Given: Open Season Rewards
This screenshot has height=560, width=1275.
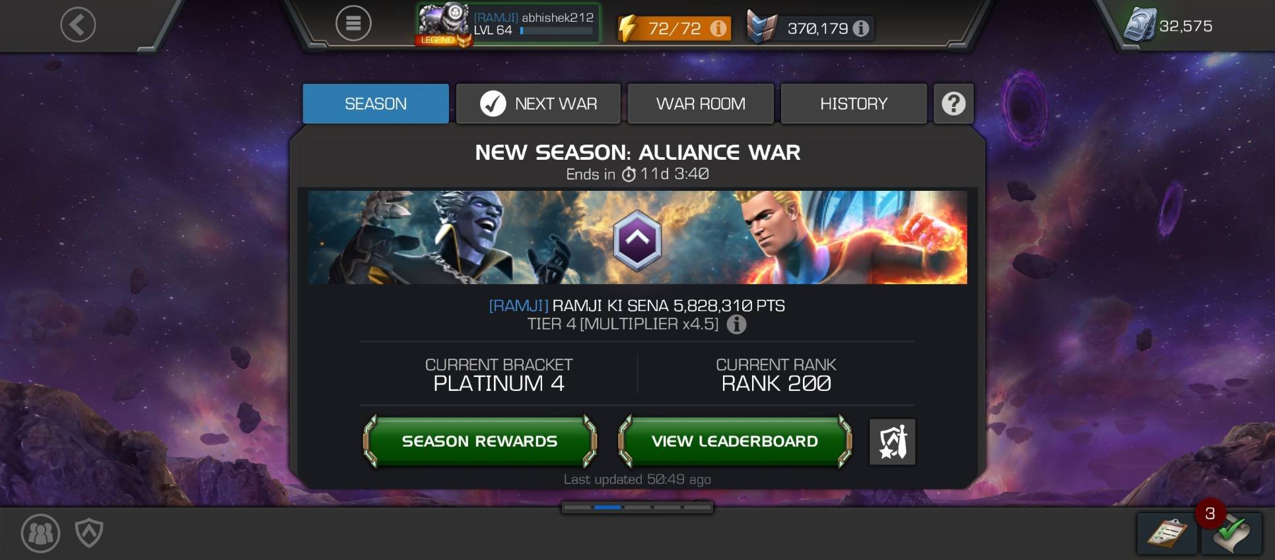Looking at the screenshot, I should coord(480,441).
